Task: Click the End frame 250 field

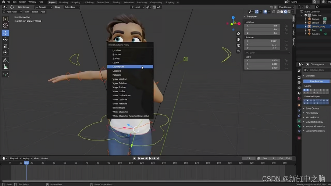Action: point(285,158)
